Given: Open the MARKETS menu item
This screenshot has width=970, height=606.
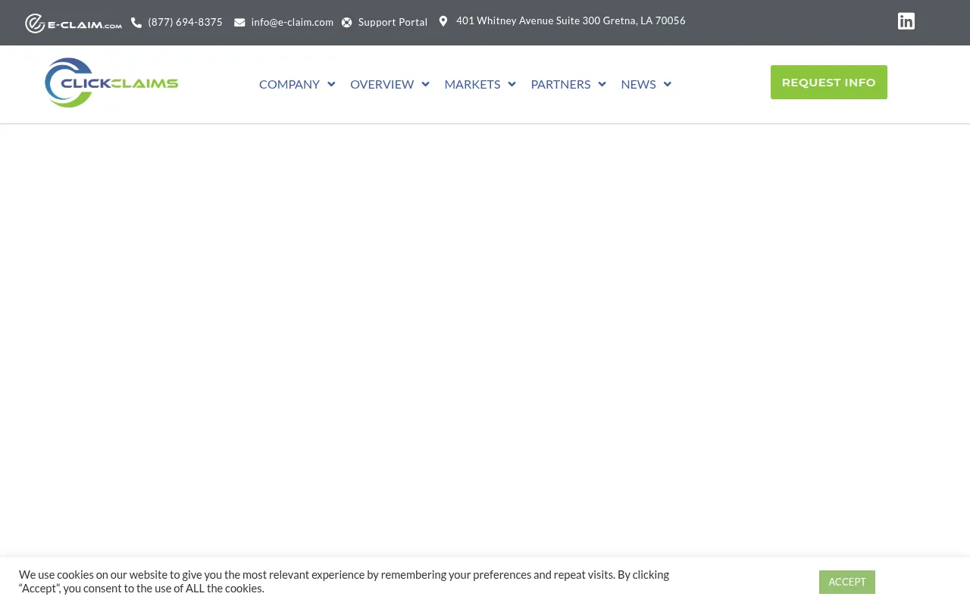Looking at the screenshot, I should [472, 84].
